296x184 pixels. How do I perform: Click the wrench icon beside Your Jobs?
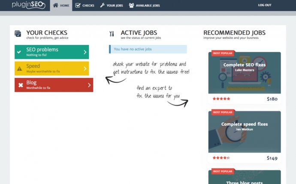tap(102, 5)
